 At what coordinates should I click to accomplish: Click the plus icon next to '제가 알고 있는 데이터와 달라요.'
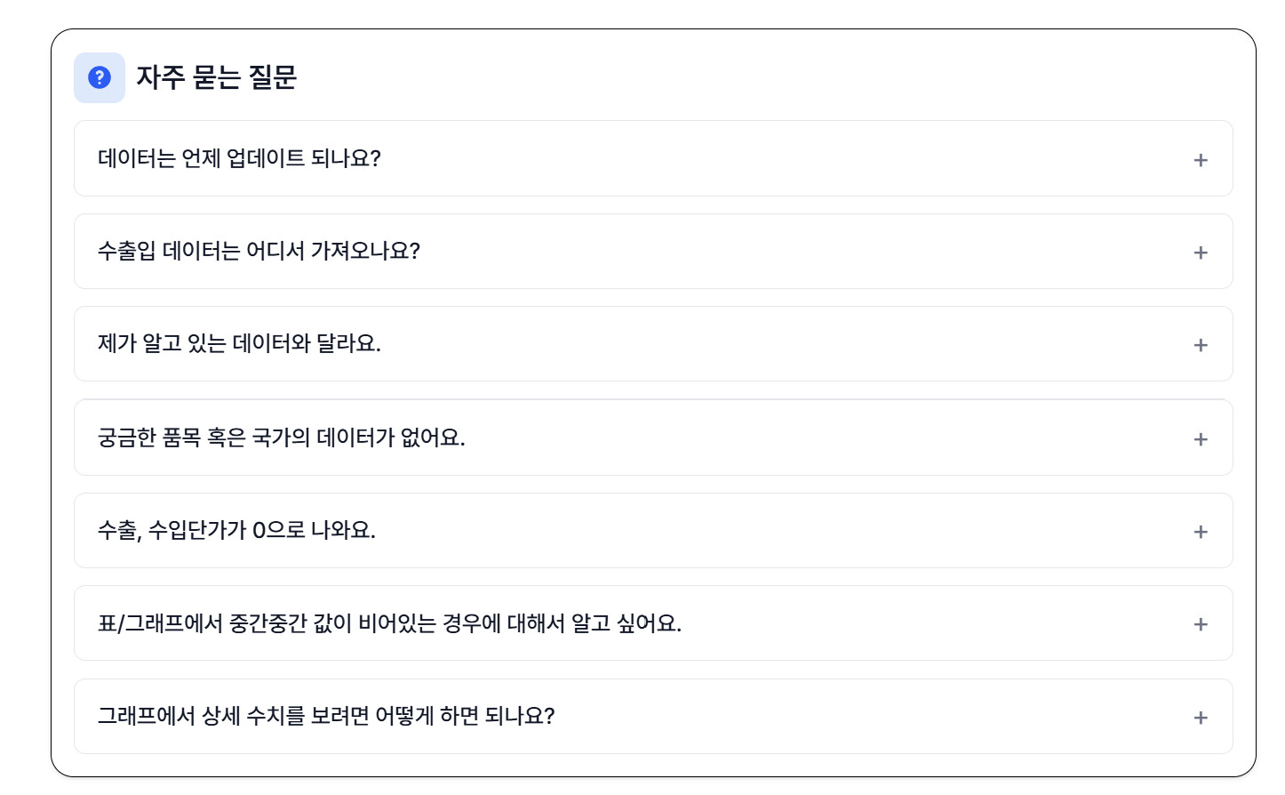coord(1201,345)
